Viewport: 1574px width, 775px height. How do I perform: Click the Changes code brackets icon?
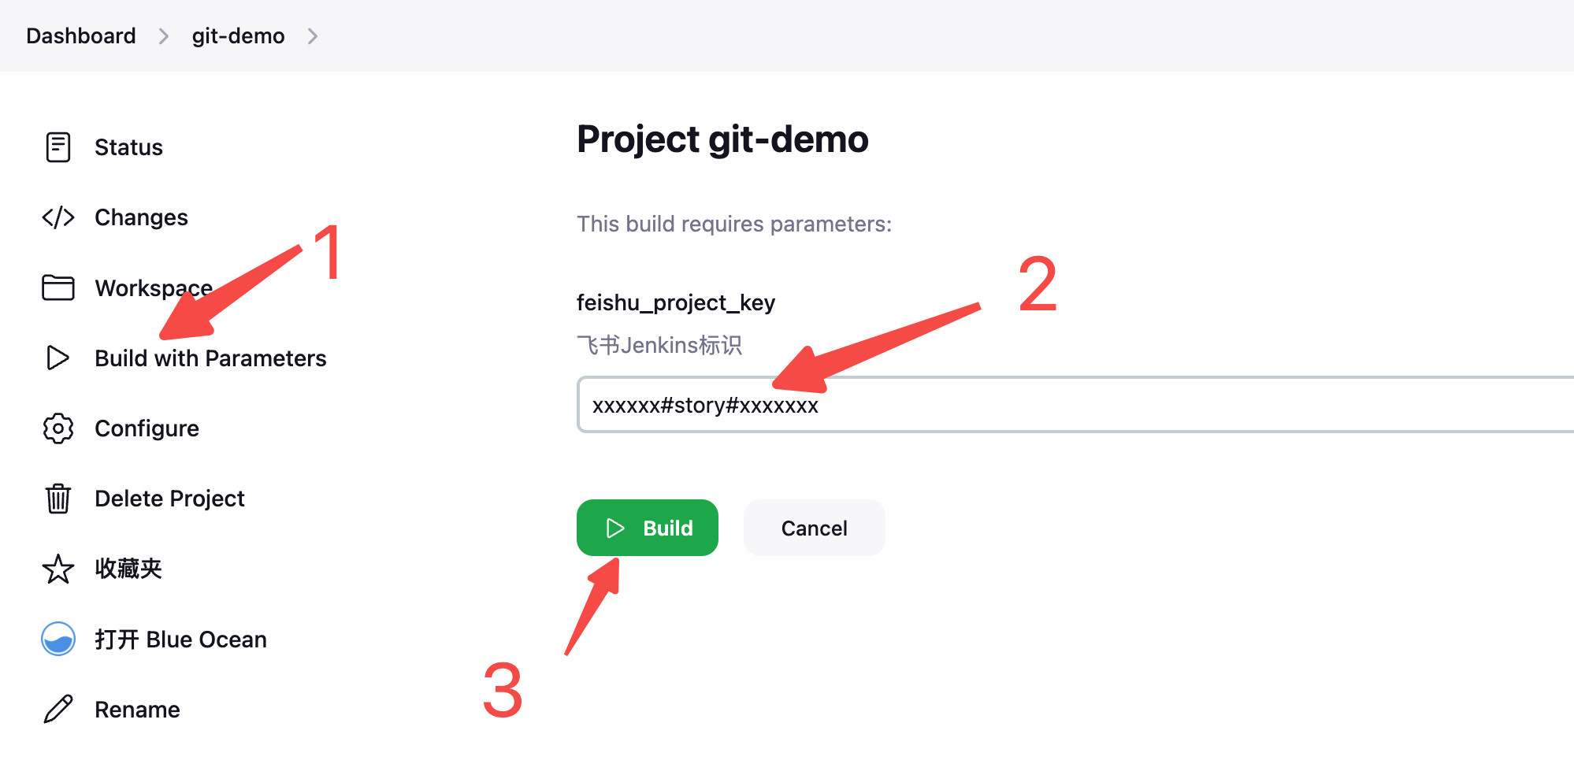pyautogui.click(x=58, y=217)
